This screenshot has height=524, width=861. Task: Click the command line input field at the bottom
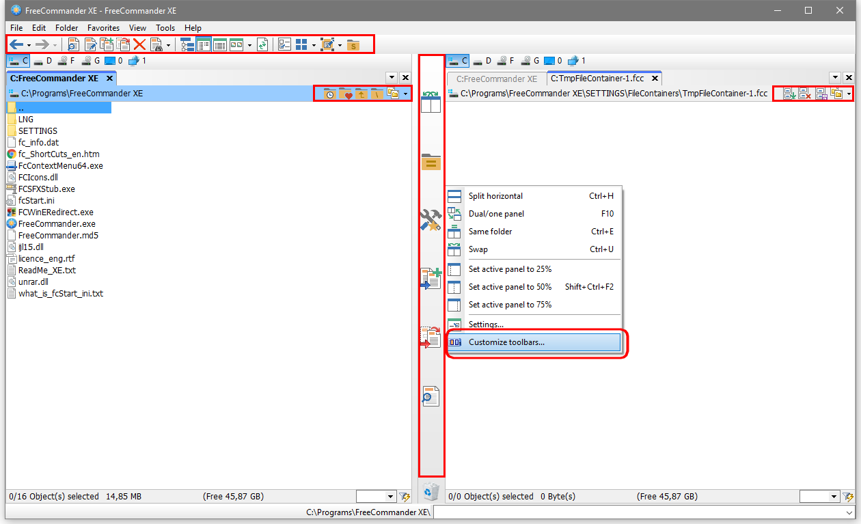click(642, 512)
